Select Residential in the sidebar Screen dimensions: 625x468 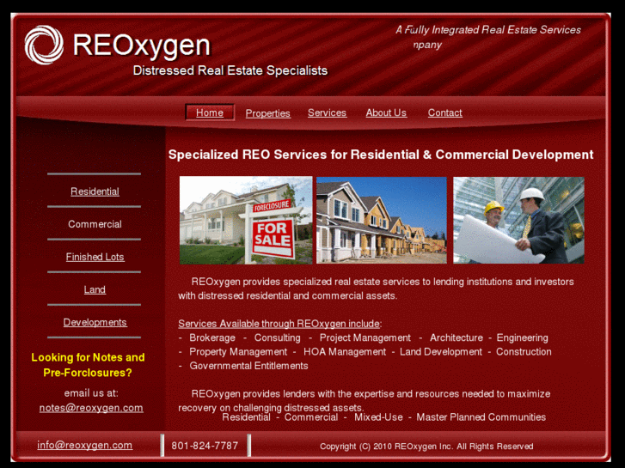click(x=95, y=191)
